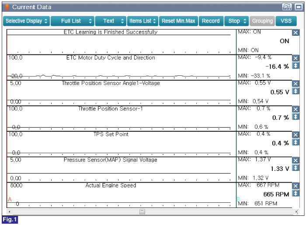Click the 0.55 V current value

coord(280,92)
